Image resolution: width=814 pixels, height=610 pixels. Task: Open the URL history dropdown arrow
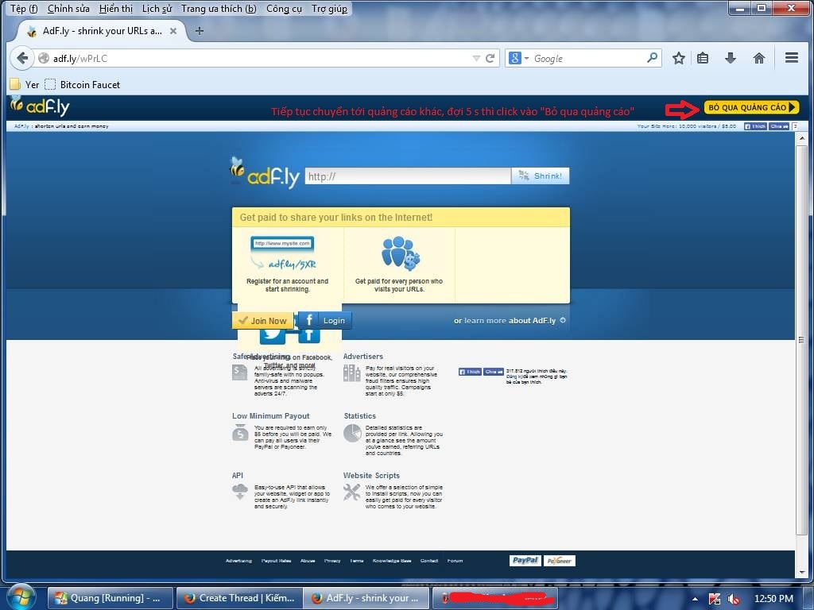coord(476,59)
